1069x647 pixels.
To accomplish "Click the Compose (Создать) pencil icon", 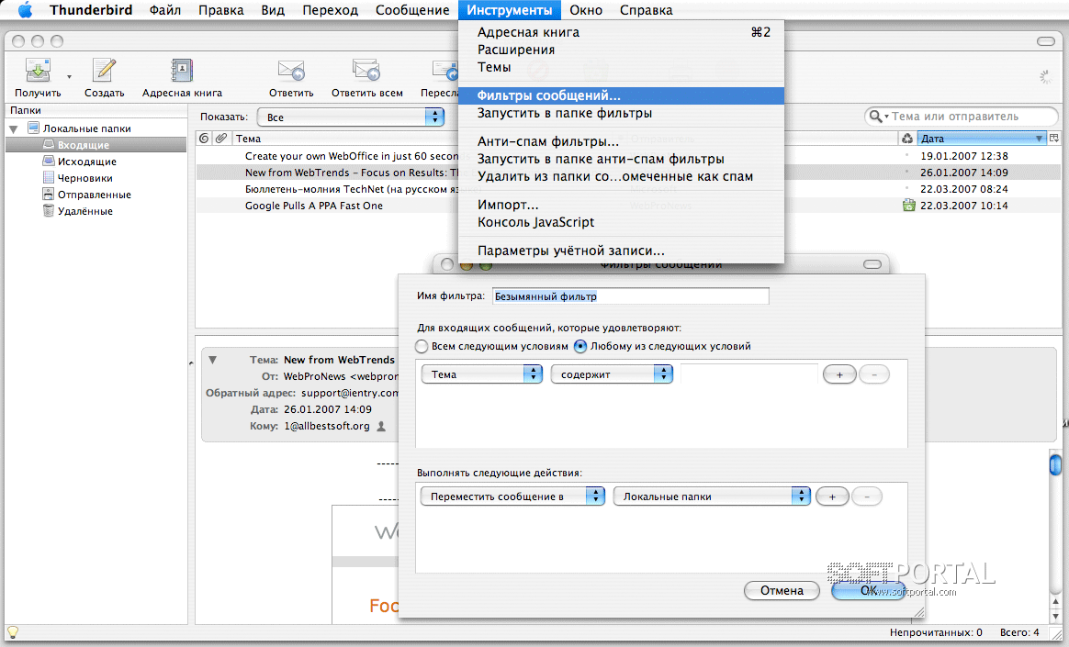I will click(105, 70).
